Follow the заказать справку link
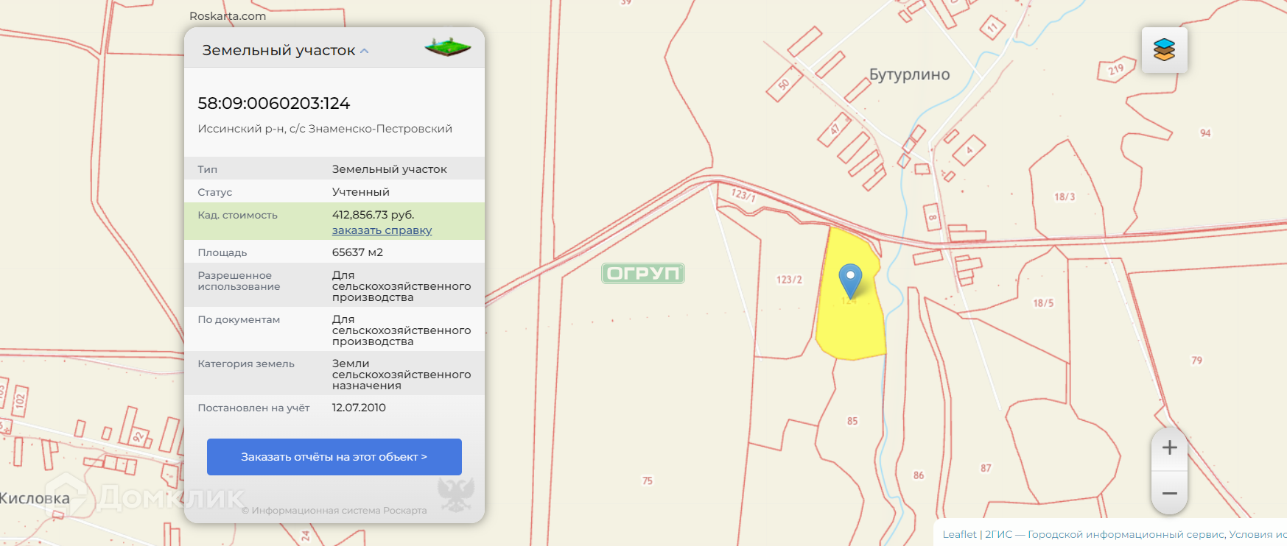The image size is (1287, 546). click(x=382, y=230)
